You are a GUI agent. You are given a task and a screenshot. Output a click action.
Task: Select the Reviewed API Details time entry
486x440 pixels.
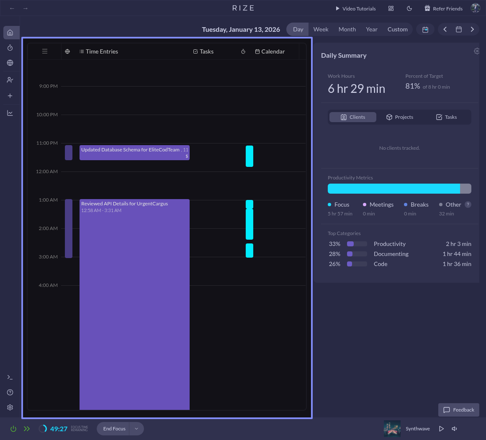134,293
